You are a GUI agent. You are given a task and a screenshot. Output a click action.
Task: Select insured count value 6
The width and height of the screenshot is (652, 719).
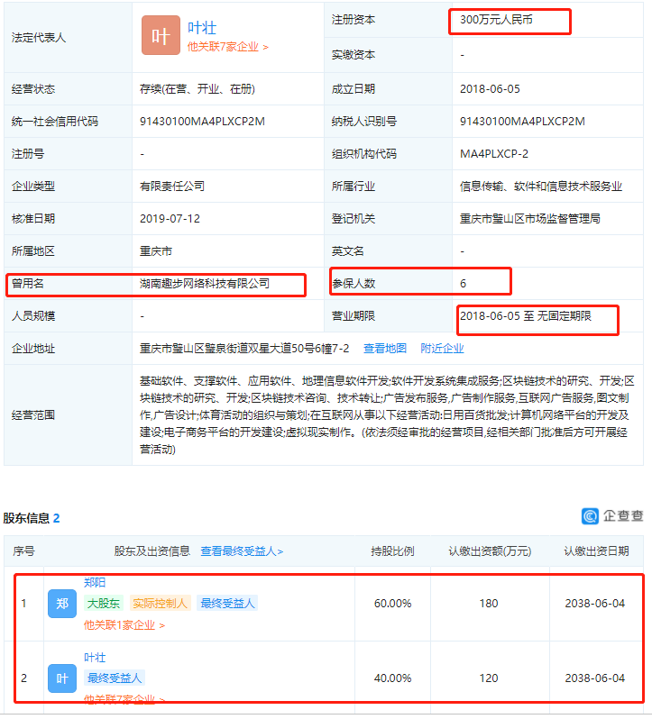463,284
